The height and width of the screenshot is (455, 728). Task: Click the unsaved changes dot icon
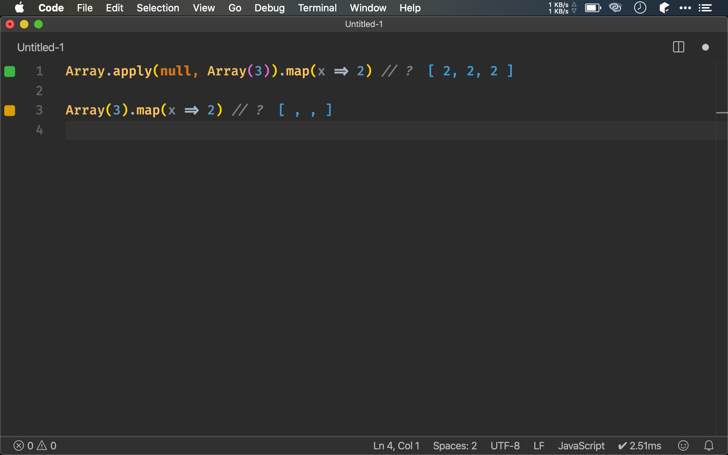click(705, 47)
